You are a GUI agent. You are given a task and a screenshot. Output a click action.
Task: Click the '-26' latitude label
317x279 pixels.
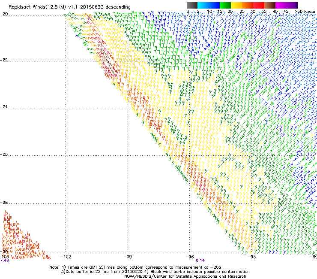point(4,155)
